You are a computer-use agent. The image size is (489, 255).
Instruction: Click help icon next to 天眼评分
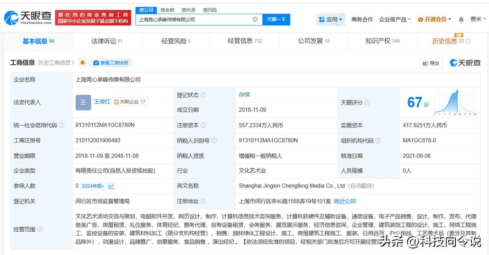(367, 102)
